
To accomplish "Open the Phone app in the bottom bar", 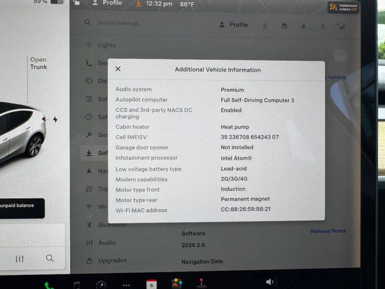I will (x=49, y=286).
